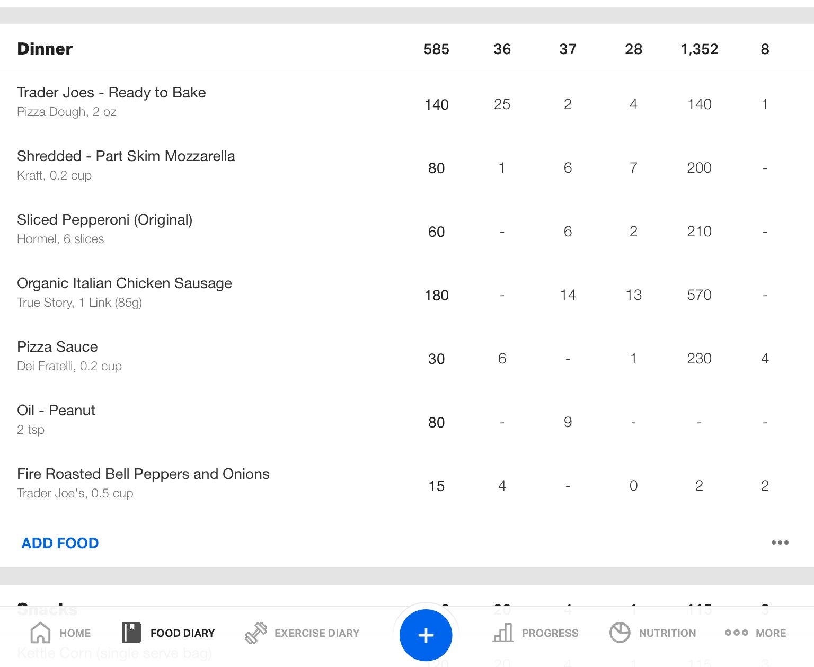Select the Sliced Pepperoni (Original) entry
Viewport: 814px width, 667px height.
tap(407, 231)
